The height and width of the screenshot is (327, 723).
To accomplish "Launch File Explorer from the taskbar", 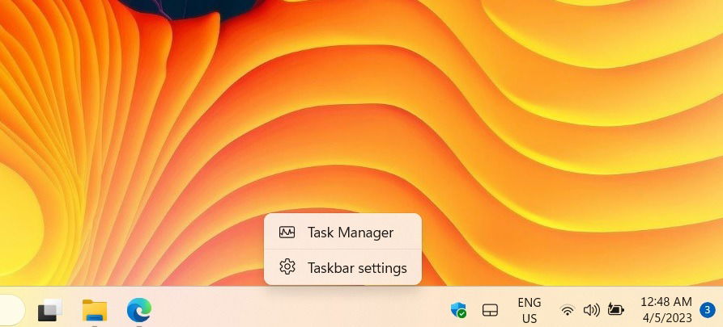I will 95,310.
